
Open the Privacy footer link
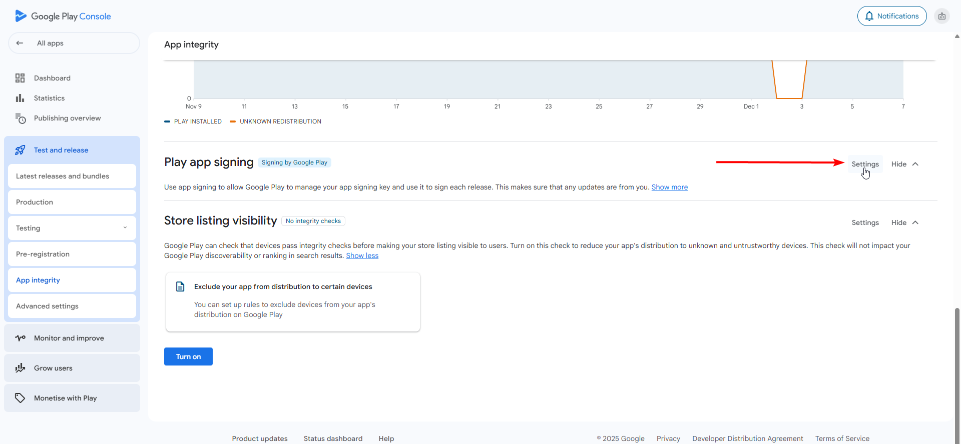668,438
